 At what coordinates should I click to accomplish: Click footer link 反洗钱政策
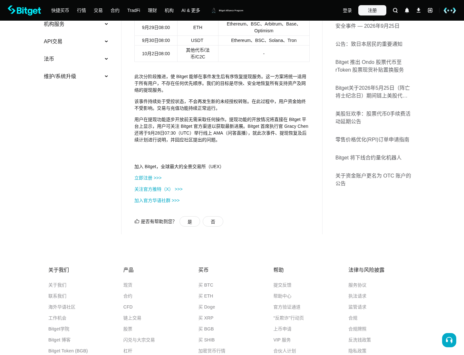(x=360, y=340)
